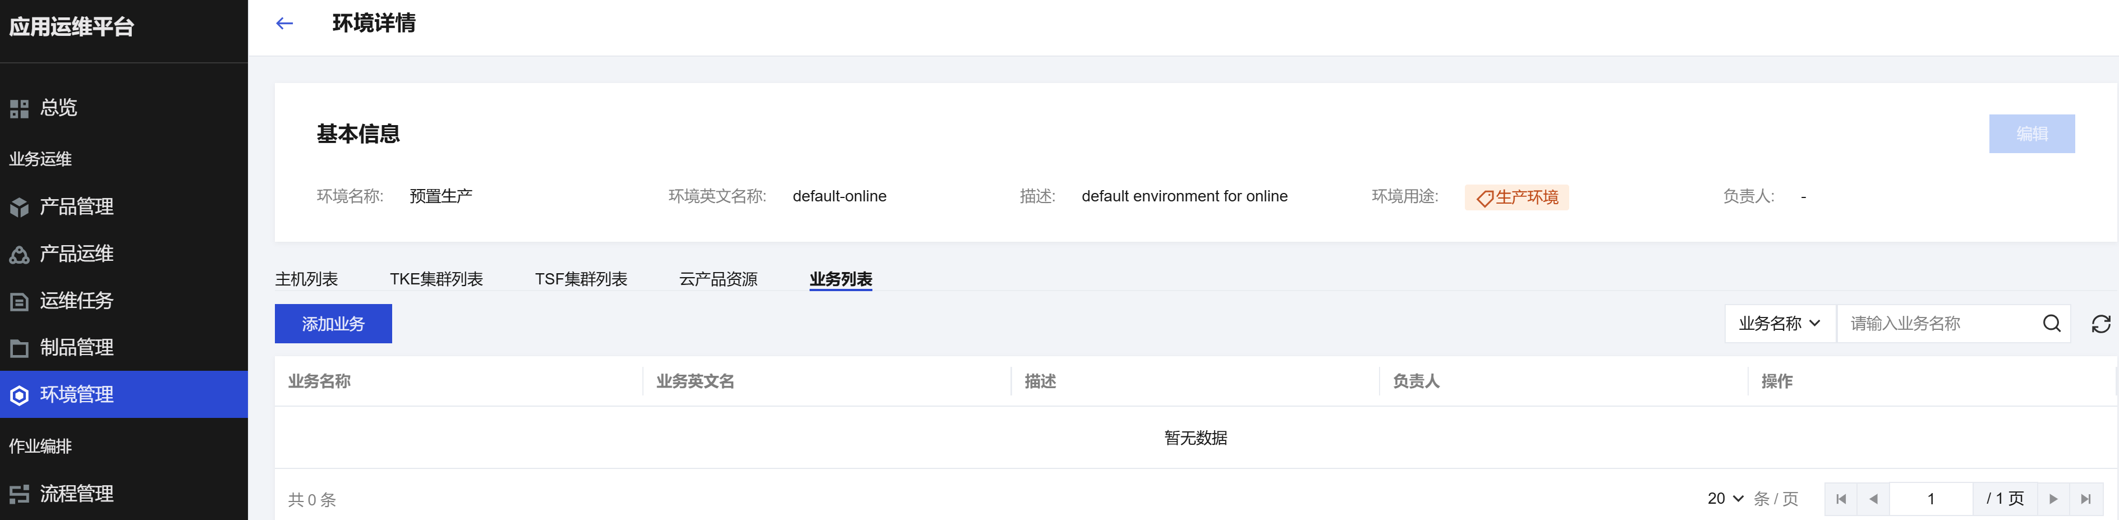Open 总览 overview in sidebar
The height and width of the screenshot is (520, 2119).
pos(58,108)
